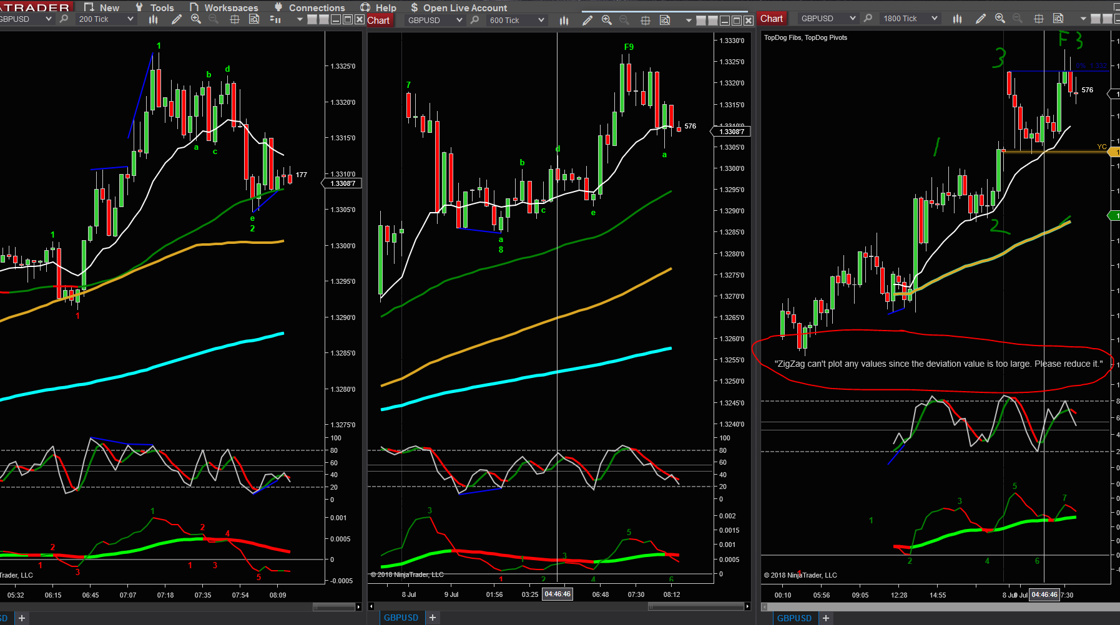The width and height of the screenshot is (1120, 625).
Task: Open bar type settings in 200 Tick chart
Action: pyautogui.click(x=154, y=19)
